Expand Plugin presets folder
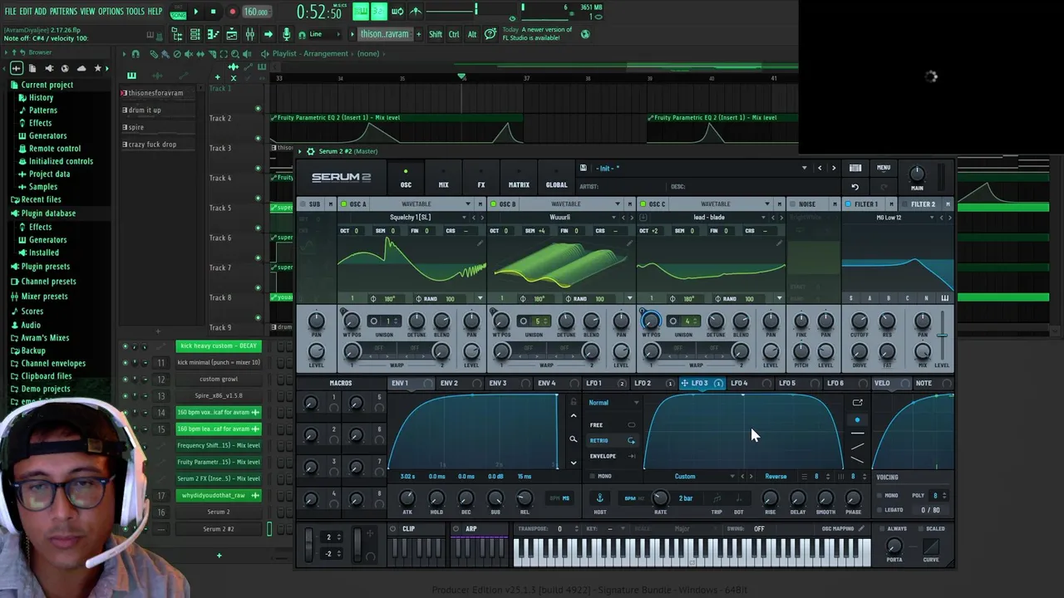The height and width of the screenshot is (598, 1064). [45, 267]
